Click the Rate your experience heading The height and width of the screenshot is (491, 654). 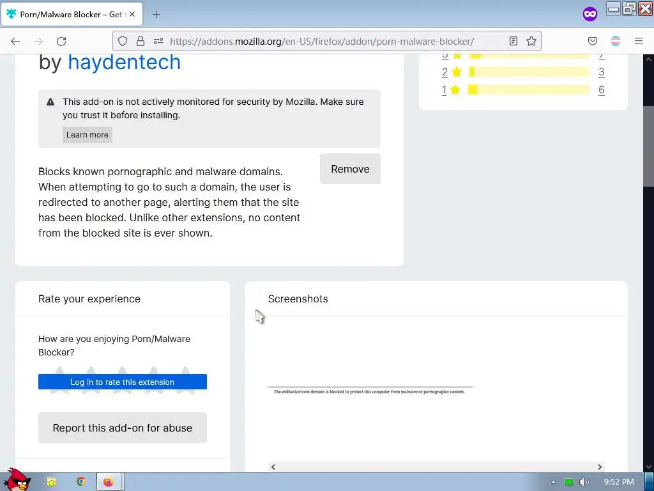89,299
